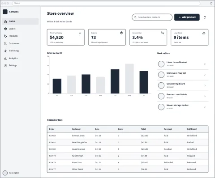This screenshot has height=178, width=215.
Task: Click the warning triangle on Low stock card
Action: point(204,33)
